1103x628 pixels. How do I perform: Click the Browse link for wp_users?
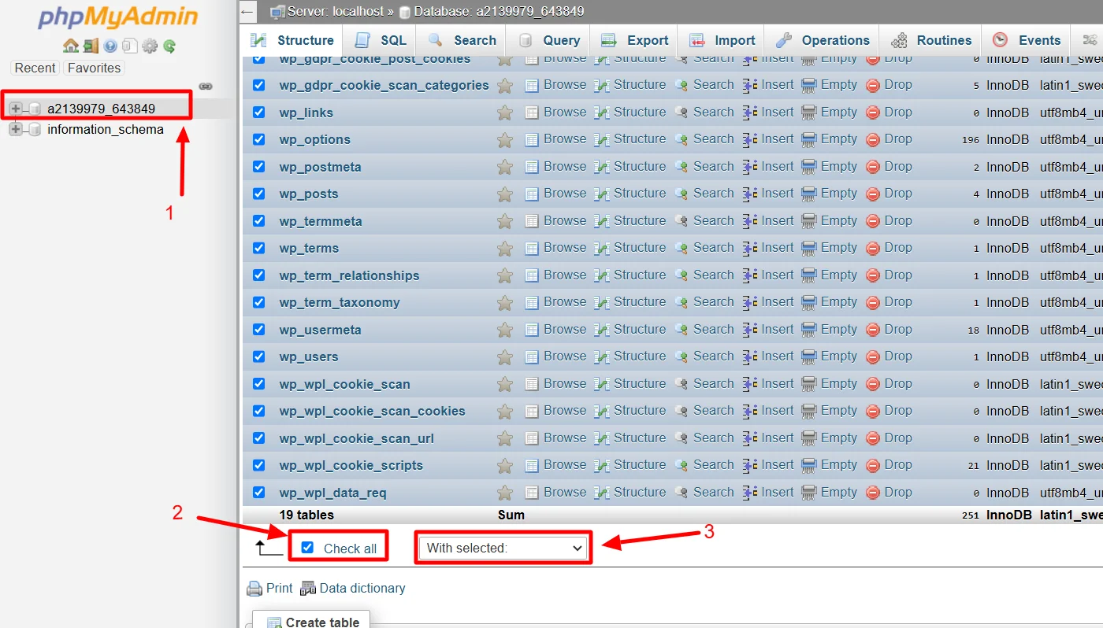coord(565,356)
